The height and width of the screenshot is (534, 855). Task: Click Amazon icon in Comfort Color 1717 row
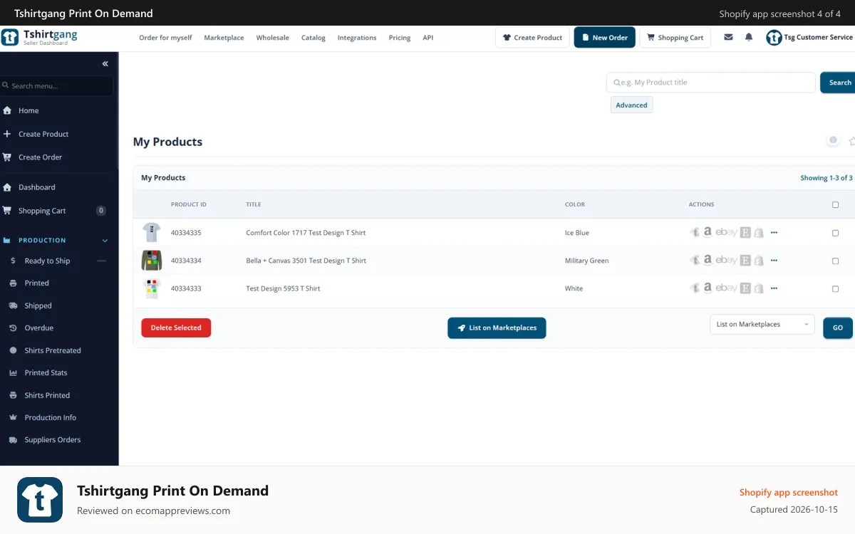click(708, 232)
